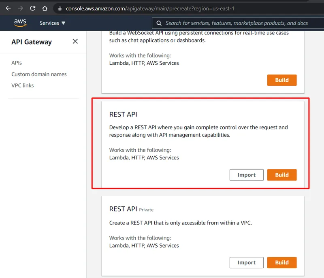Focus the AWS services search field
Screen dimensions: 324x278
[238, 23]
